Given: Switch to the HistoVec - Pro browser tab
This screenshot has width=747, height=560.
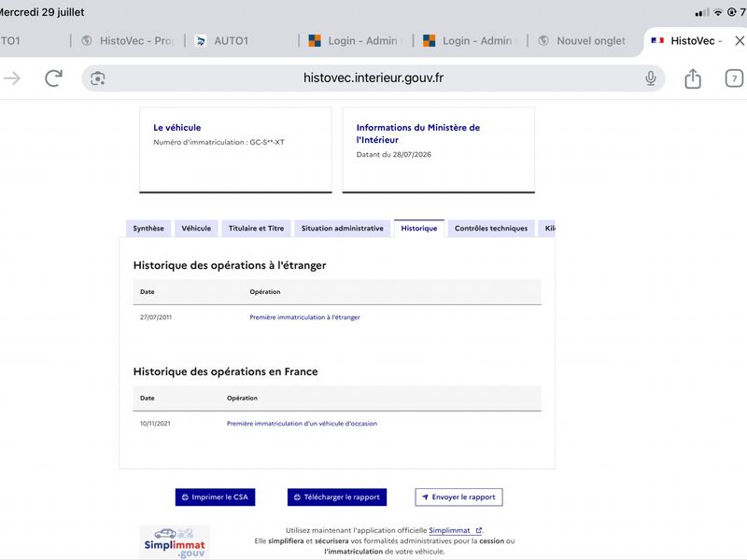Looking at the screenshot, I should tap(127, 41).
